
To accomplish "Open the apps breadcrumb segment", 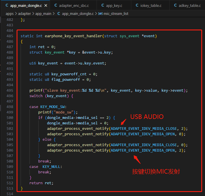I will point(9,14).
